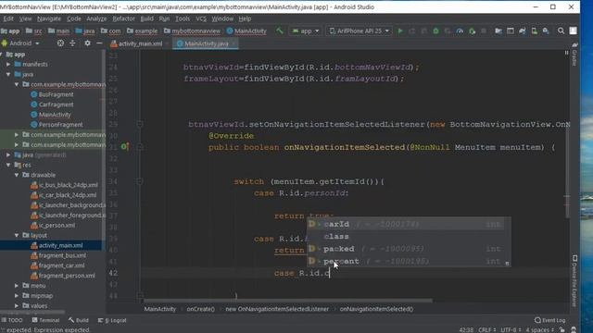Attach debugger to Android process icon
This screenshot has width=593, height=333.
tap(472, 31)
